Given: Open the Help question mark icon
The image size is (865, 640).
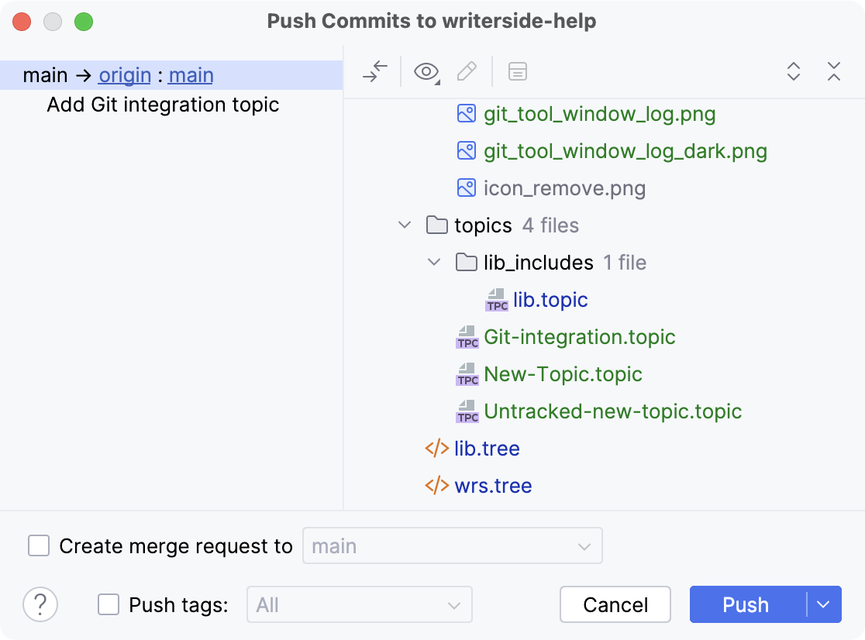Looking at the screenshot, I should [x=40, y=604].
